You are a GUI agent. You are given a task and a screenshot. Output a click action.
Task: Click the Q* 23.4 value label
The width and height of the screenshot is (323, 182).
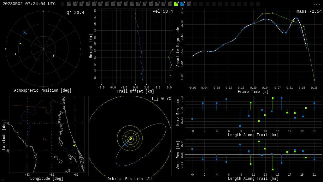(x=75, y=13)
